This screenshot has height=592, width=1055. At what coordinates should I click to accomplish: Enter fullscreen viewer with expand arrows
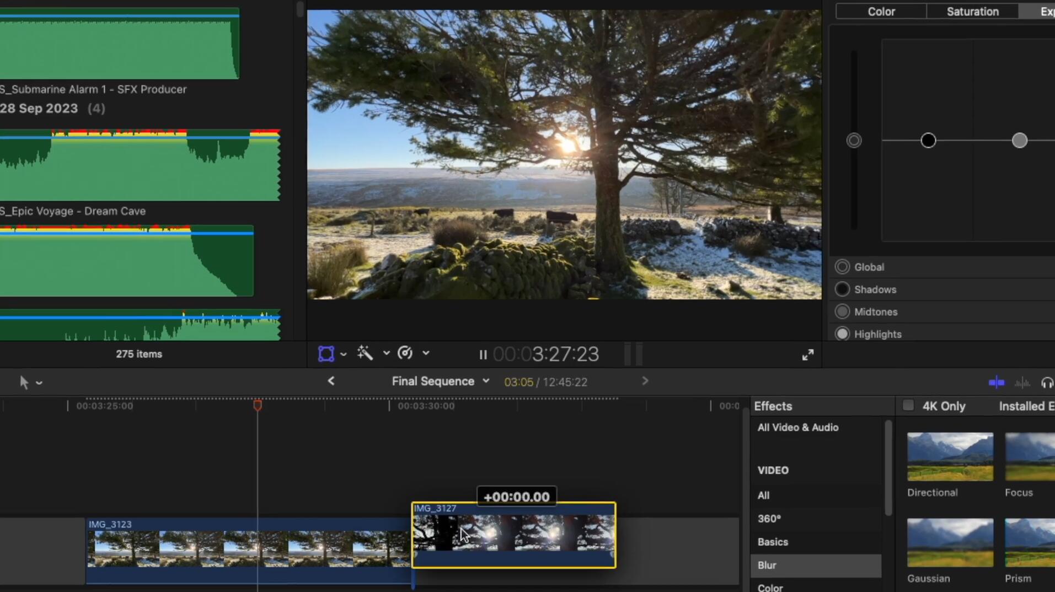pos(807,355)
